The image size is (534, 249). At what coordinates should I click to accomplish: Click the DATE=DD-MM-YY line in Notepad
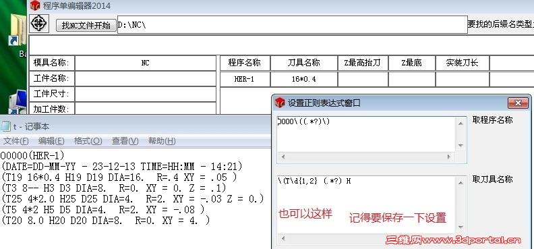(121, 167)
